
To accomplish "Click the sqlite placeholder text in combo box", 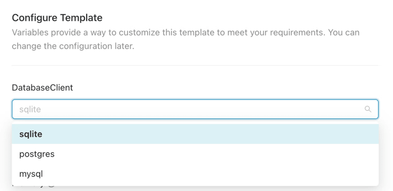I will (x=30, y=110).
